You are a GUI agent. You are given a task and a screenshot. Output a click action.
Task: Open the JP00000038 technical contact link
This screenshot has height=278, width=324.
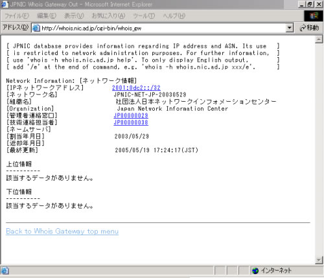(x=131, y=122)
